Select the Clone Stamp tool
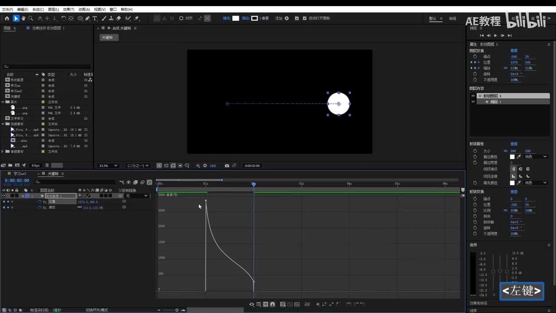This screenshot has height=313, width=556. tap(111, 18)
